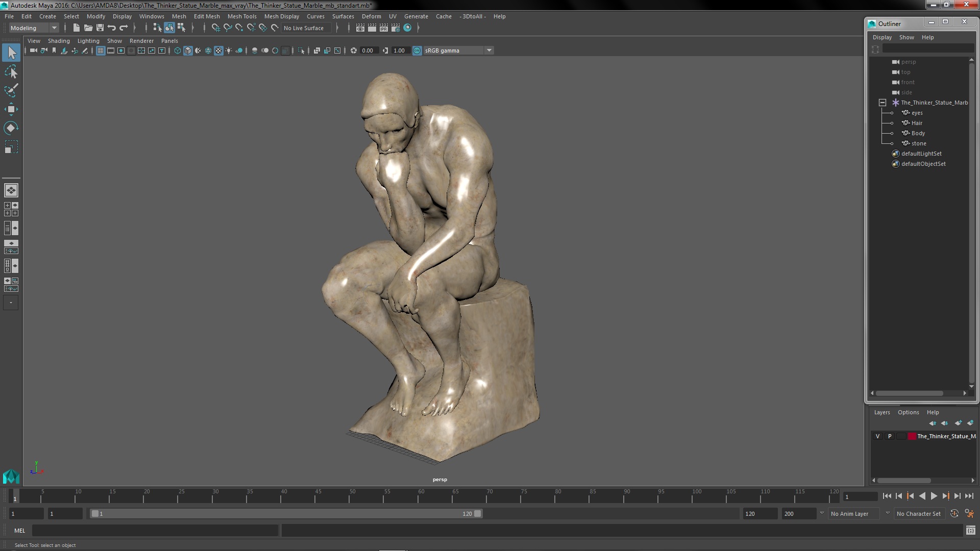Screen dimensions: 980x551
Task: Open the layer editor Options menu
Action: coord(908,412)
